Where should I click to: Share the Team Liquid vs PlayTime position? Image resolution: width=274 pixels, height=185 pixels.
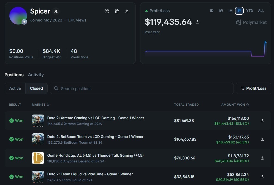[262, 177]
